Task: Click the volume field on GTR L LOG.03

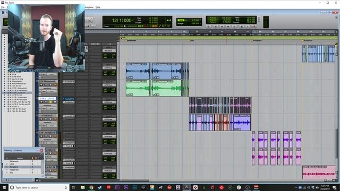Action: click(x=109, y=106)
